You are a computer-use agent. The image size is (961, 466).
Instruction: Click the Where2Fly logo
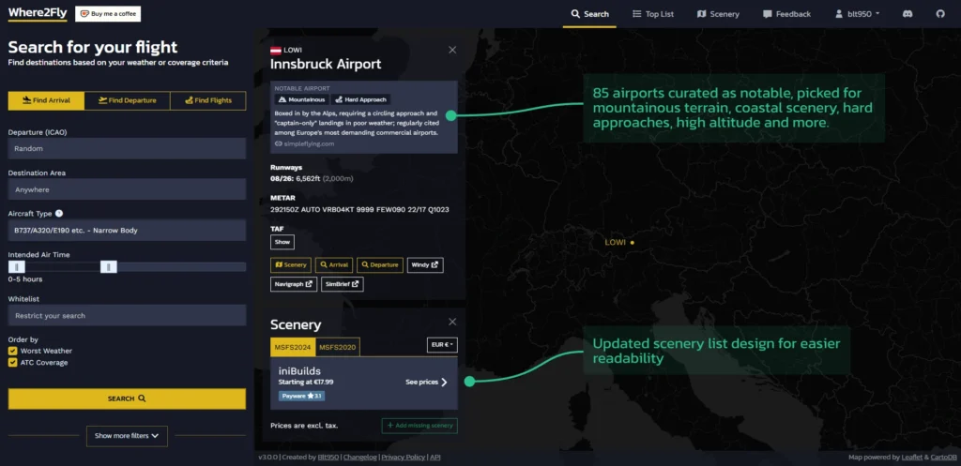click(x=38, y=13)
